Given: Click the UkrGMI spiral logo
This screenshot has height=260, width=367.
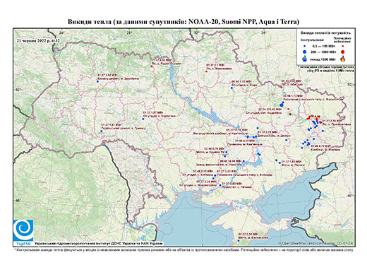Looking at the screenshot, I should (x=23, y=230).
